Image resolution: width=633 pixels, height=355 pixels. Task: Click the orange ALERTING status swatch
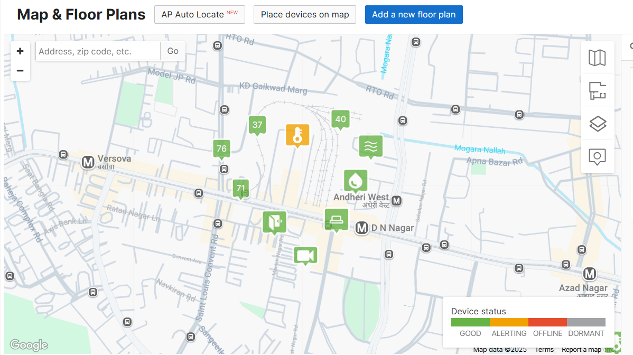pos(509,322)
